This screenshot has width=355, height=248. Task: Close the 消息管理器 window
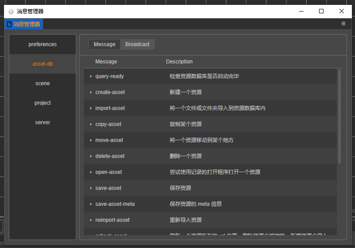click(x=341, y=12)
